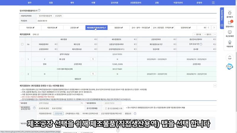
Task: Click the page vertical scrollbar
Action: (x=236, y=82)
